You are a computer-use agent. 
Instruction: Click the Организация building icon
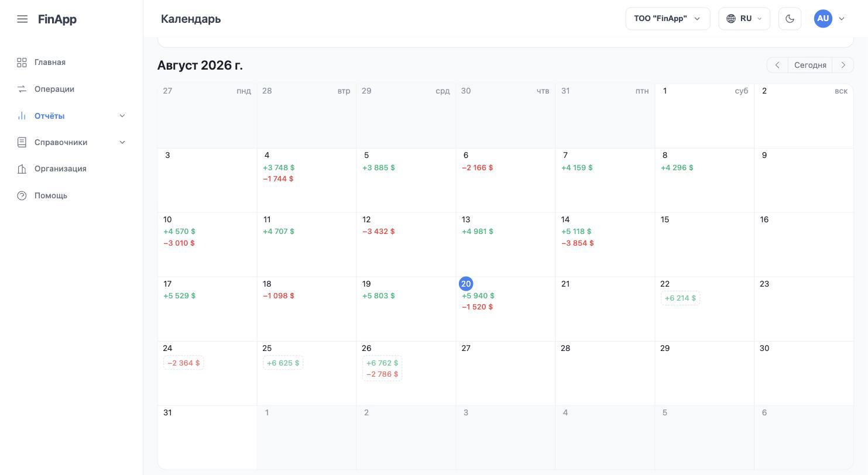[x=22, y=168]
